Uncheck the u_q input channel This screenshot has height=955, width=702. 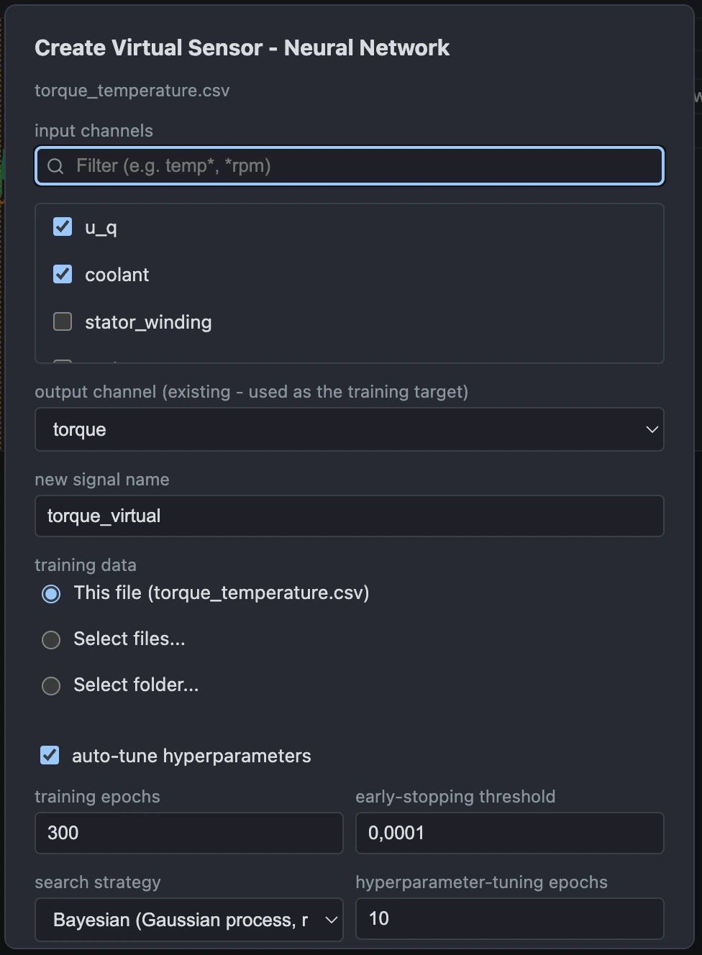coord(63,227)
